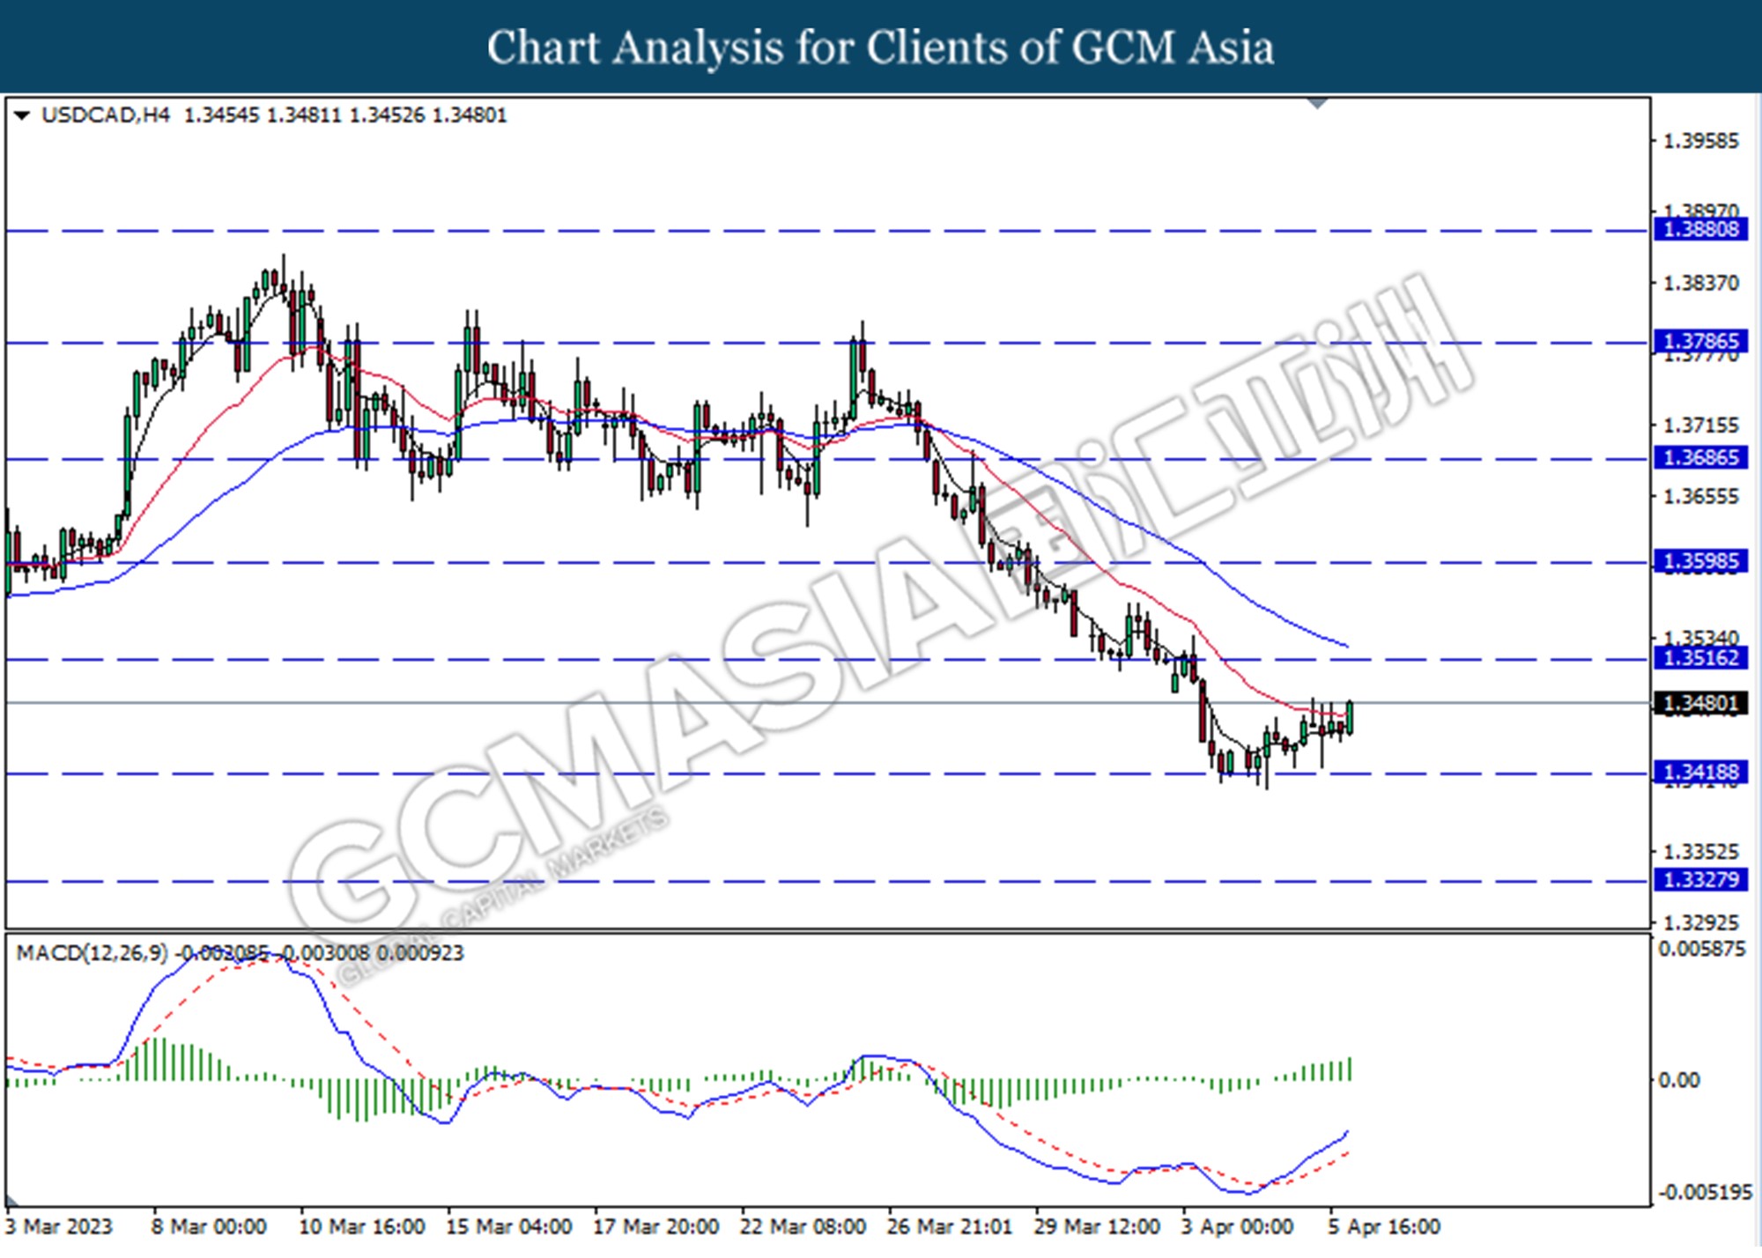
Task: Click the 1.39585 price axis value
Action: (x=1700, y=141)
